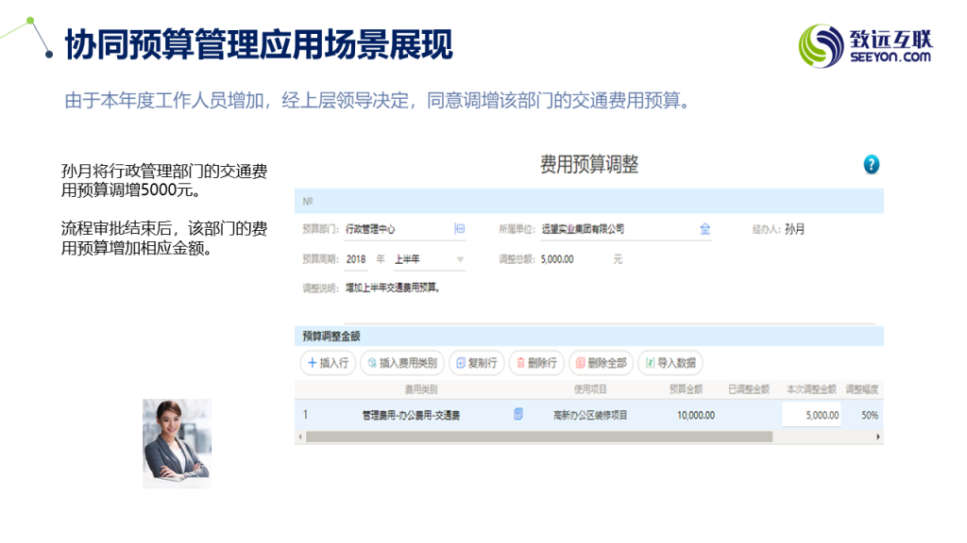The width and height of the screenshot is (967, 543).
Task: Click the 导入数据 import button
Action: click(x=670, y=362)
